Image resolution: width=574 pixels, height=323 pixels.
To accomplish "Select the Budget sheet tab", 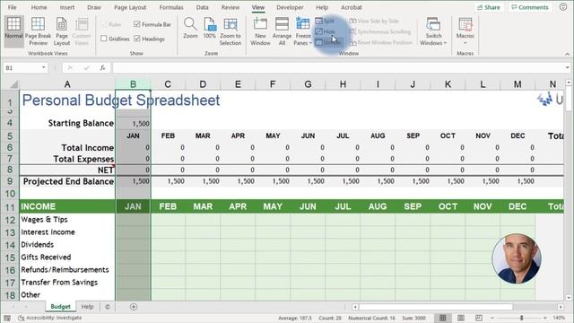I will (x=60, y=307).
